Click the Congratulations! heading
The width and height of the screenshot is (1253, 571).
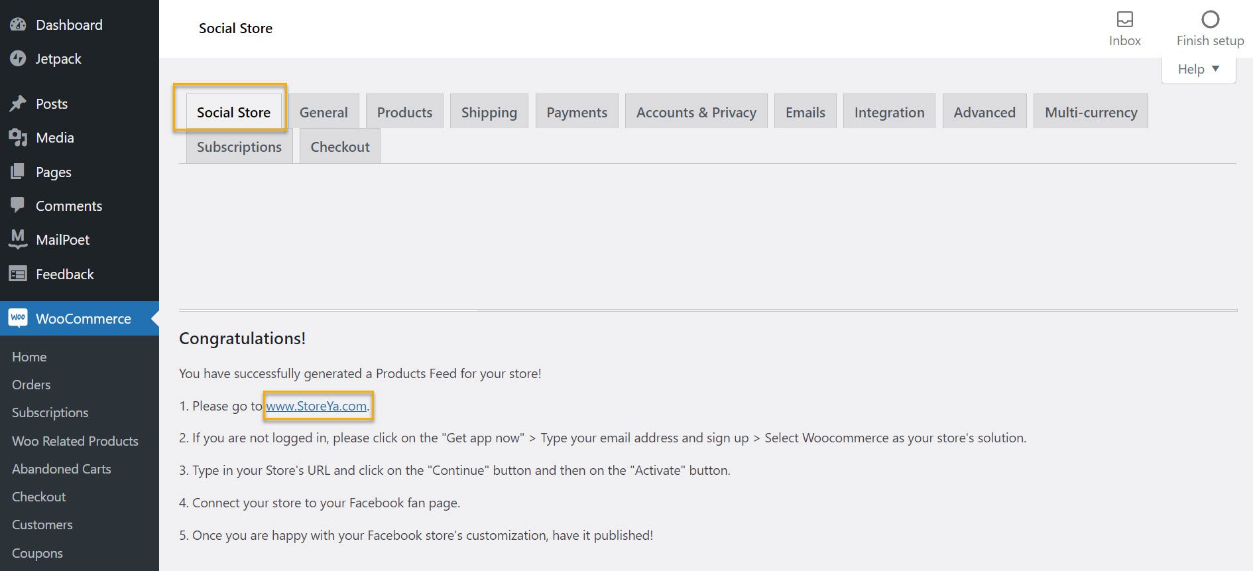(x=242, y=338)
